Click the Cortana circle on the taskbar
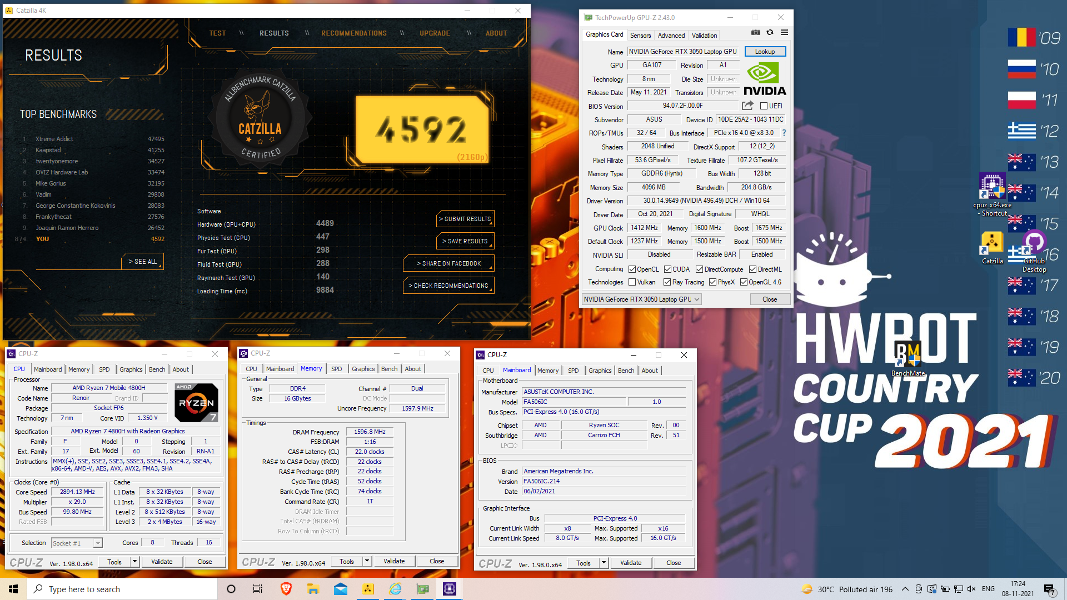Image resolution: width=1067 pixels, height=600 pixels. pos(231,589)
